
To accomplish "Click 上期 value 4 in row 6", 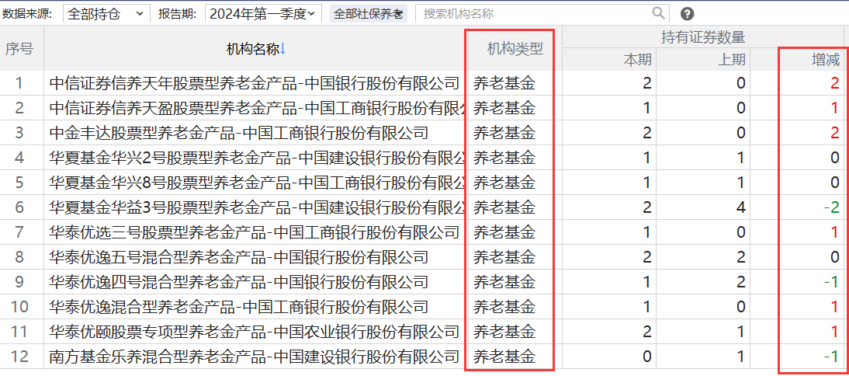I will pos(740,207).
